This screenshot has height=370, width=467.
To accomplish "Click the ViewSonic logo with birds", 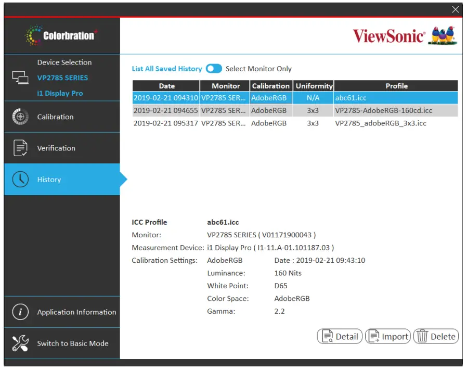I will [x=405, y=36].
